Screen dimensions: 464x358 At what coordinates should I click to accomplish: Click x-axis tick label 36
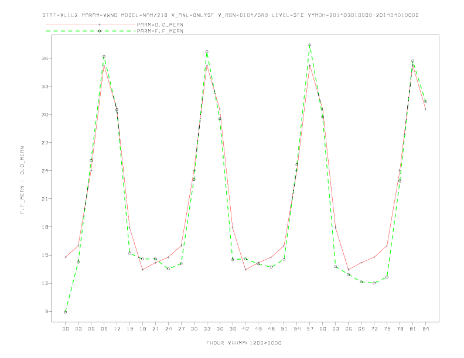point(220,329)
